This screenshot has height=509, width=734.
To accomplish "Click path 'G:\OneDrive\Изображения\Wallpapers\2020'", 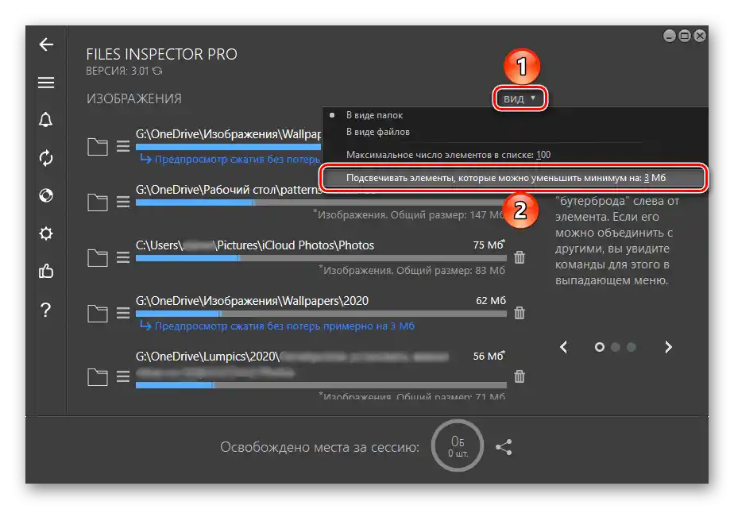I will 253,301.
